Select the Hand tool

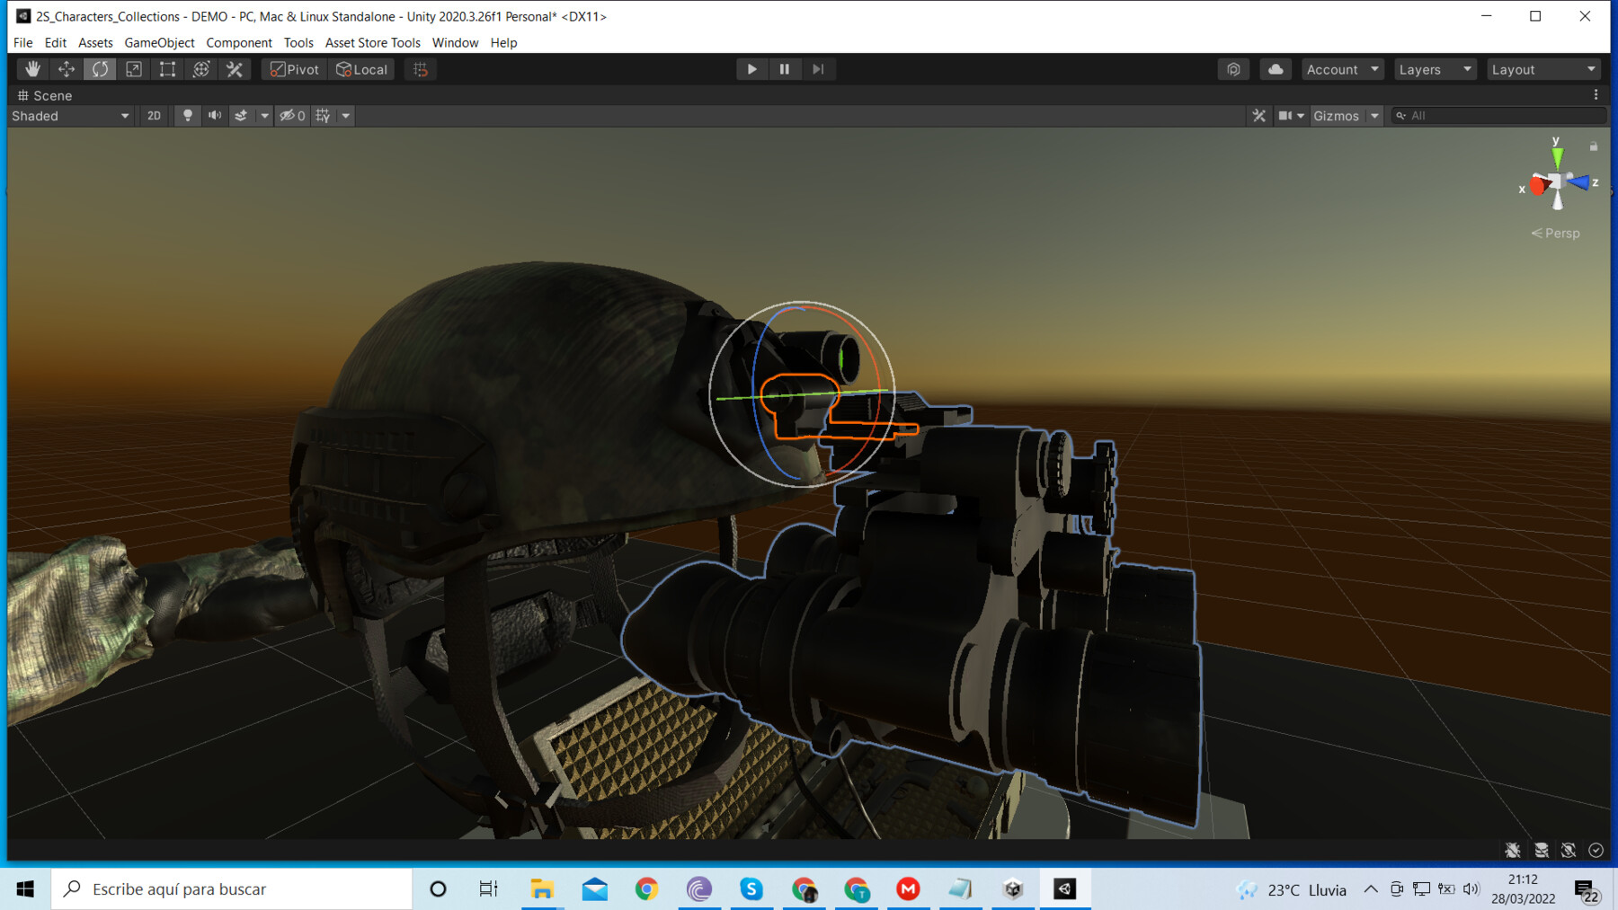coord(32,69)
